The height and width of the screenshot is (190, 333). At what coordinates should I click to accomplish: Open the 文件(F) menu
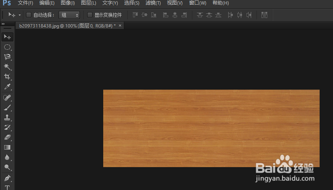point(26,3)
